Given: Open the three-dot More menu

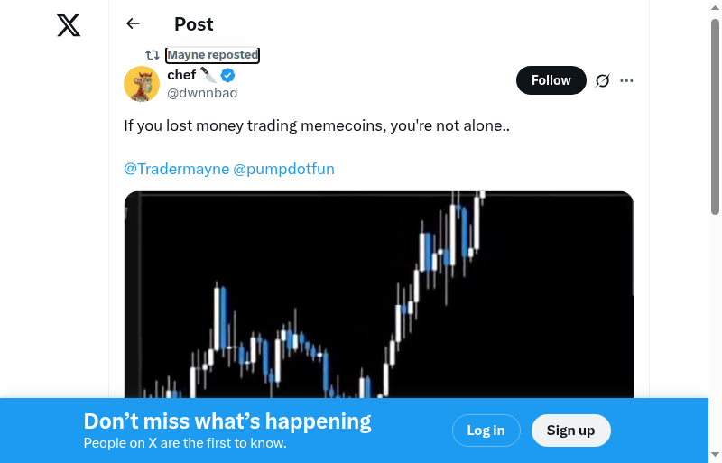Looking at the screenshot, I should [627, 80].
